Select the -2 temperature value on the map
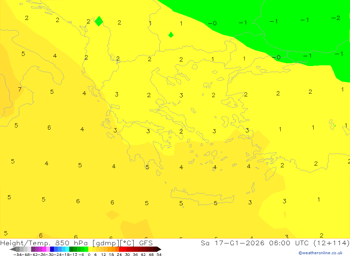The height and width of the screenshot is (256, 350). click(336, 18)
